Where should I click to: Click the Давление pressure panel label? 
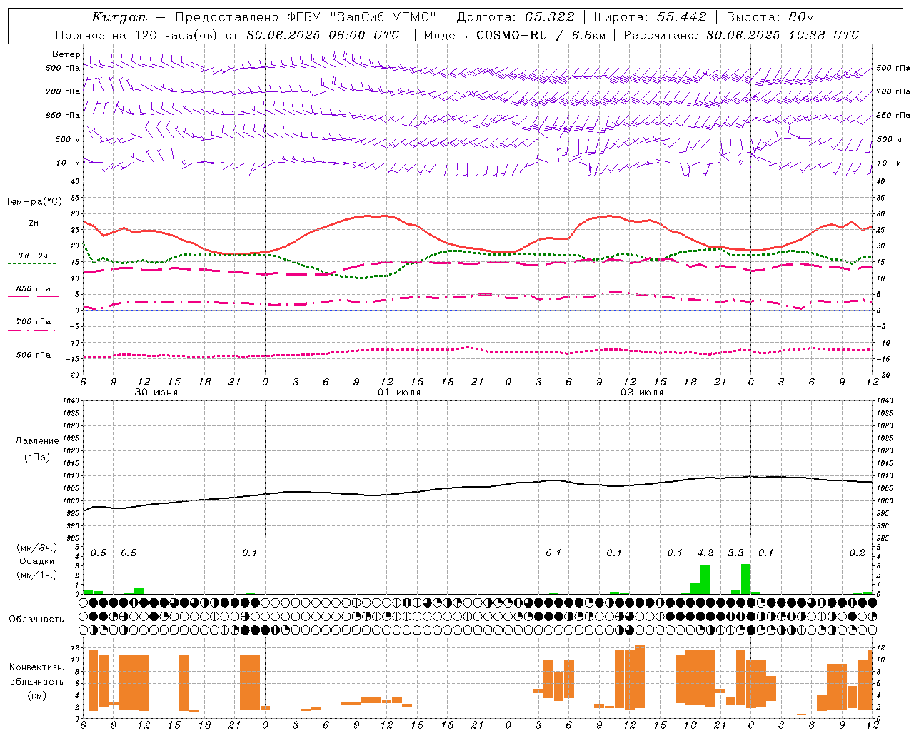point(37,441)
